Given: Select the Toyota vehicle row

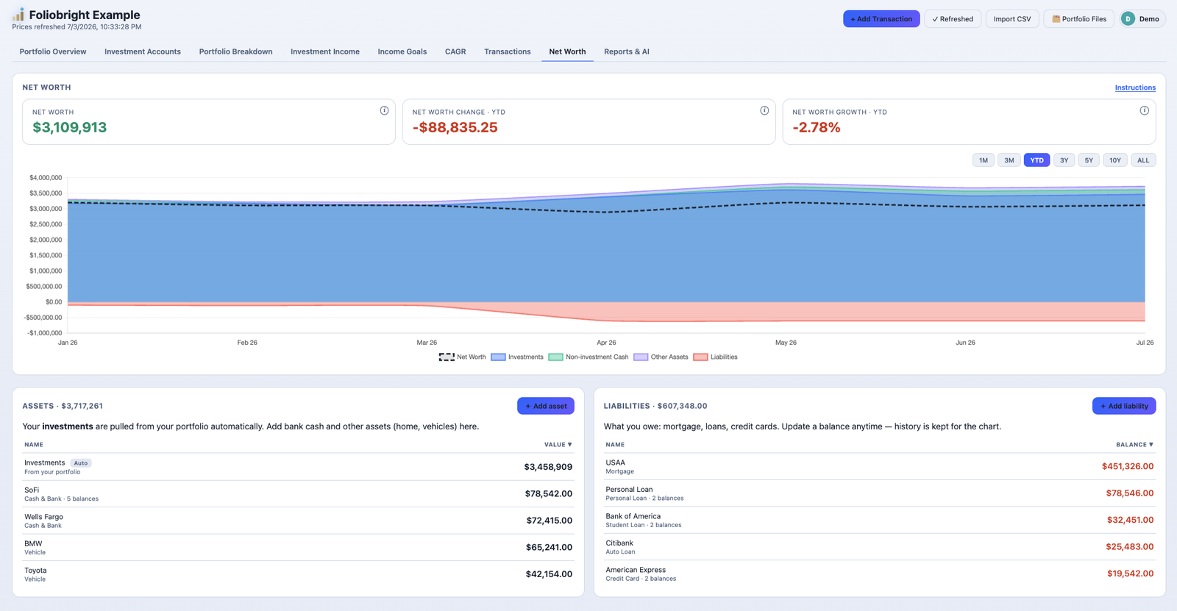Looking at the screenshot, I should (298, 574).
